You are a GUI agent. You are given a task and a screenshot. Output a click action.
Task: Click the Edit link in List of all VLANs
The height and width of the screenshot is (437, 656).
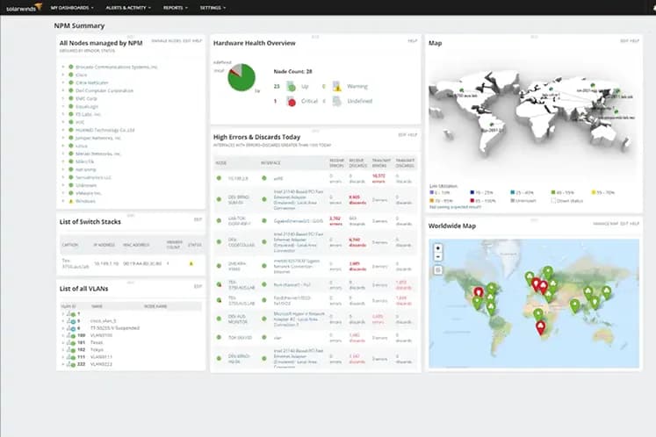(198, 286)
